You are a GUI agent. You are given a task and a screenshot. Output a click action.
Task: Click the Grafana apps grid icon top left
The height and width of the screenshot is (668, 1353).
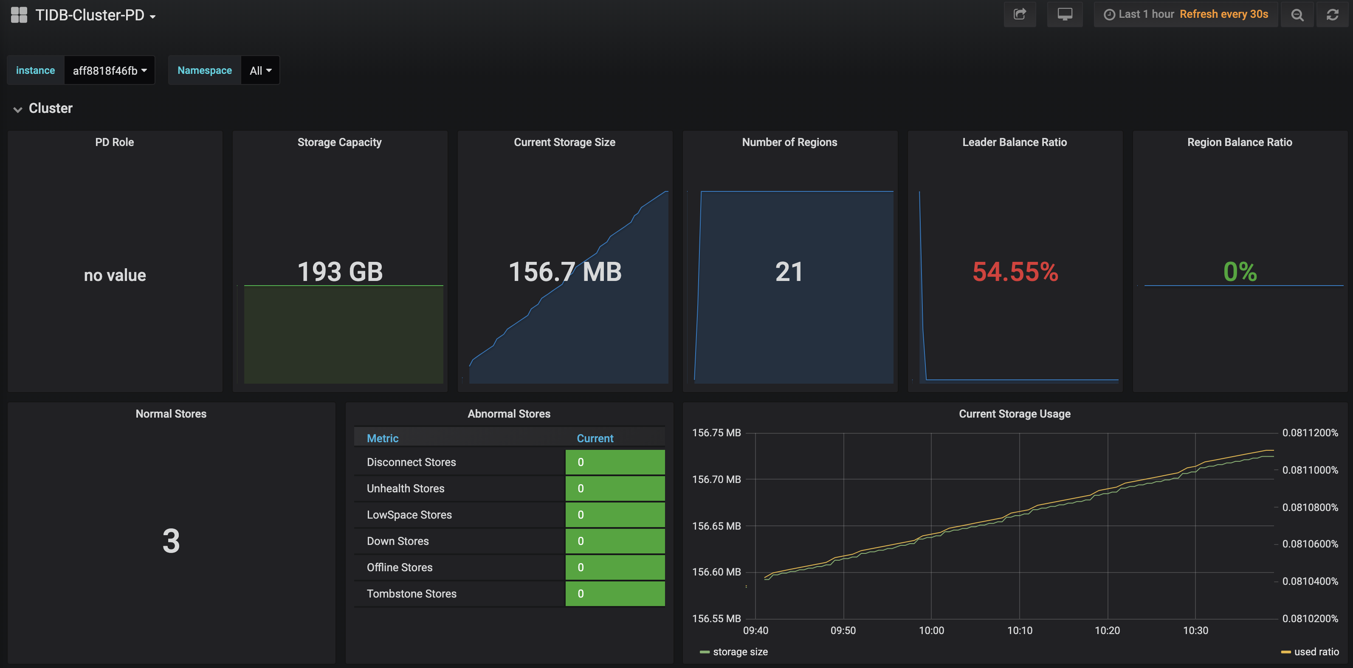pos(19,15)
